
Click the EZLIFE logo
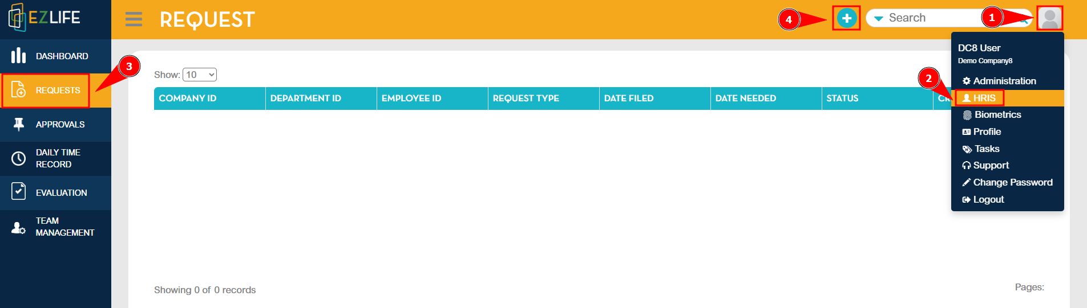coord(45,17)
